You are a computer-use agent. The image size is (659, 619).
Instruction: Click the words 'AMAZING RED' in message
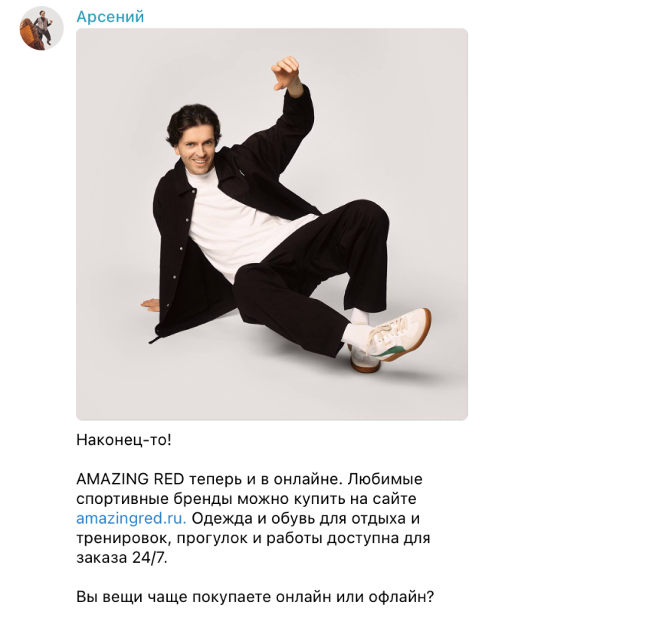pos(130,479)
